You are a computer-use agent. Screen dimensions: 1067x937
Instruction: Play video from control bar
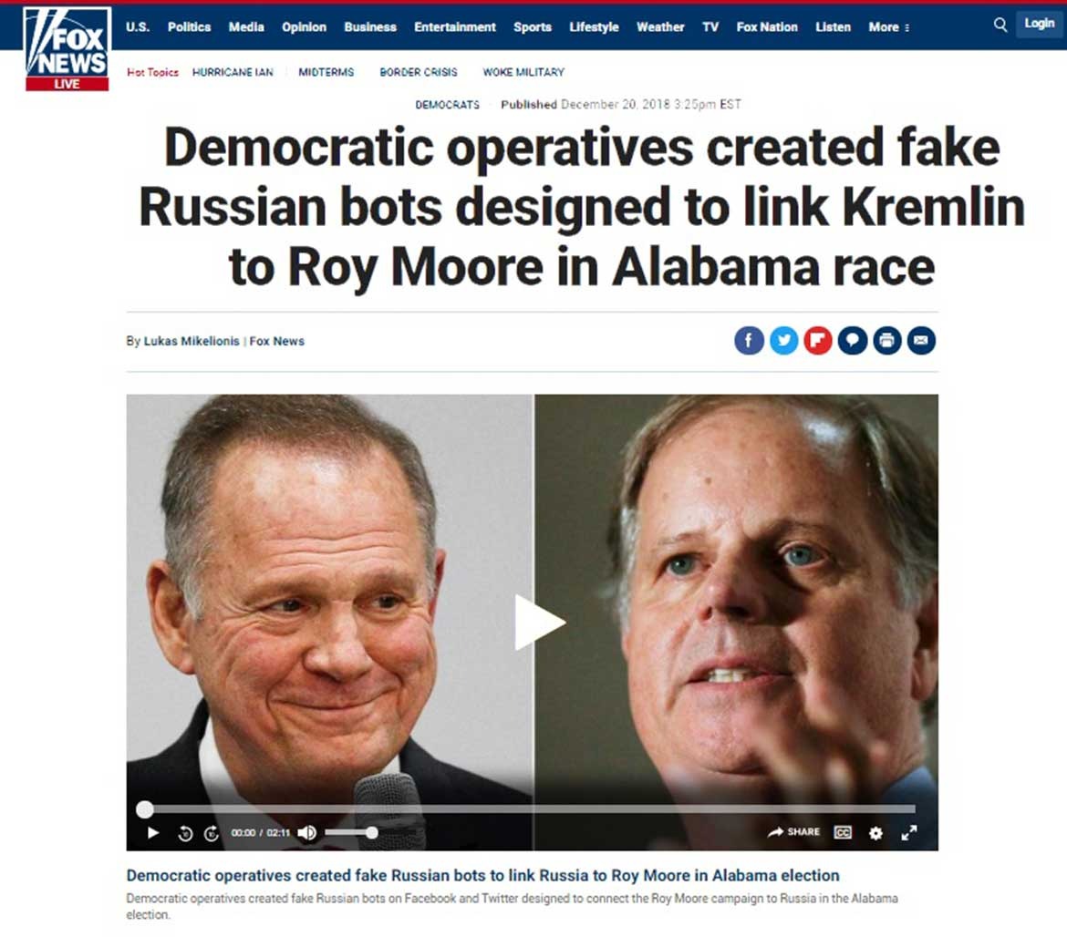point(153,833)
